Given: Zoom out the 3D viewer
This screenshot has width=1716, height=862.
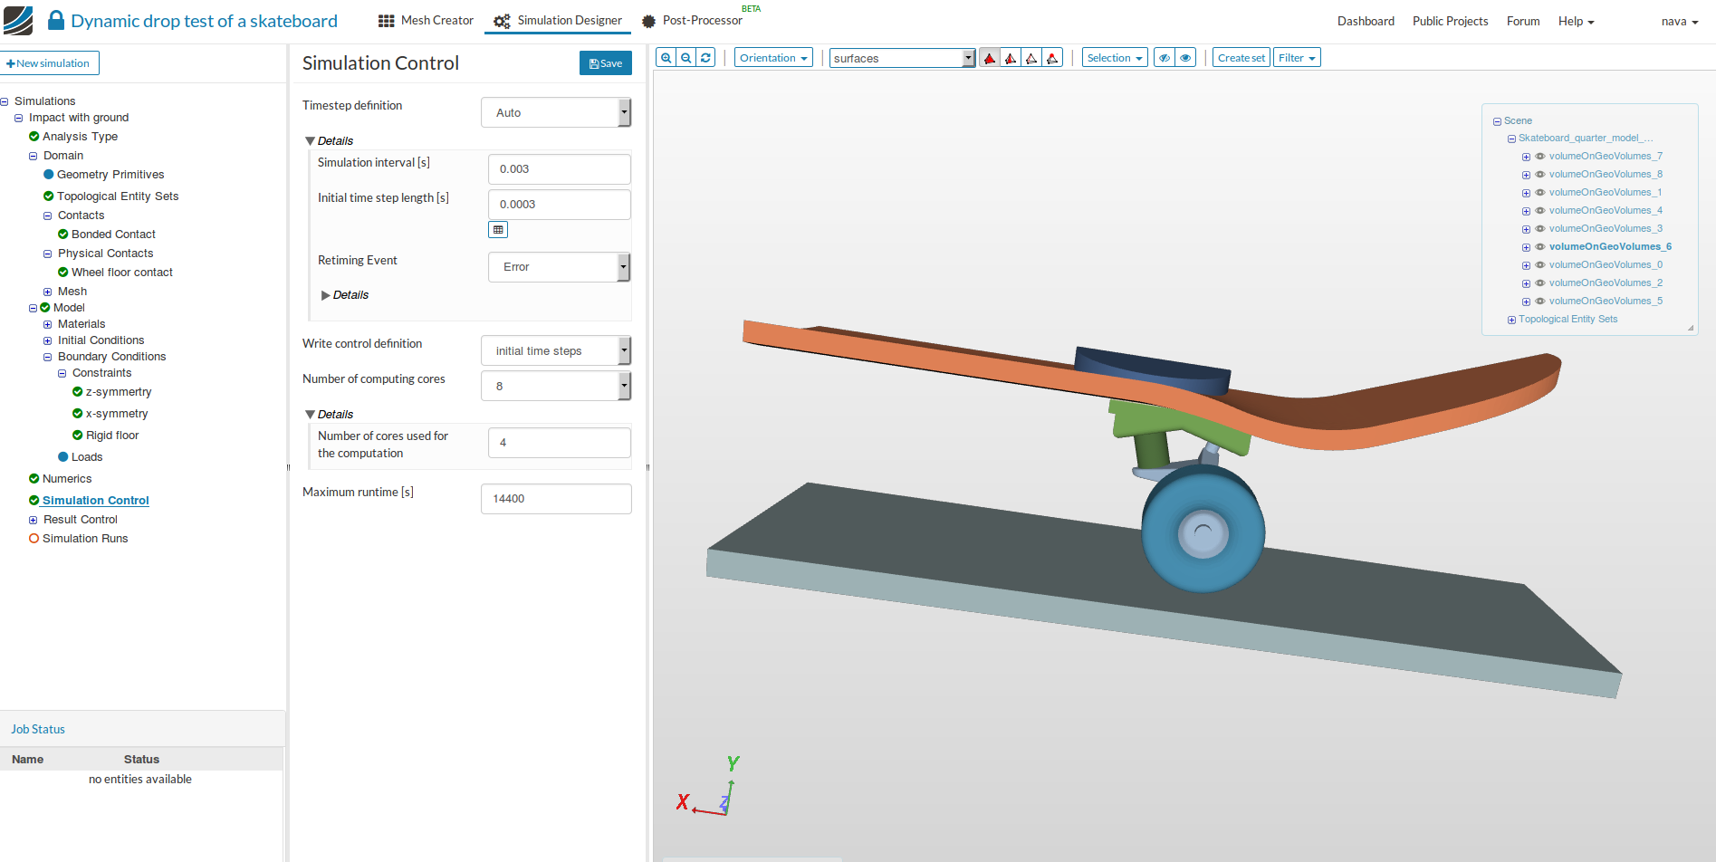Looking at the screenshot, I should click(686, 58).
